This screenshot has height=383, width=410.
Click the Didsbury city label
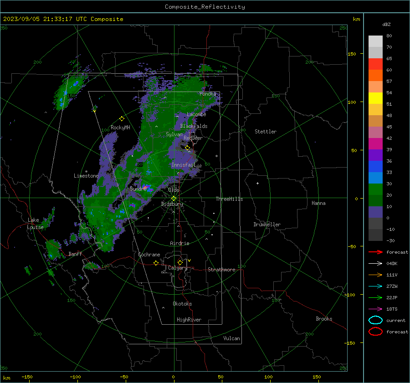pos(172,204)
